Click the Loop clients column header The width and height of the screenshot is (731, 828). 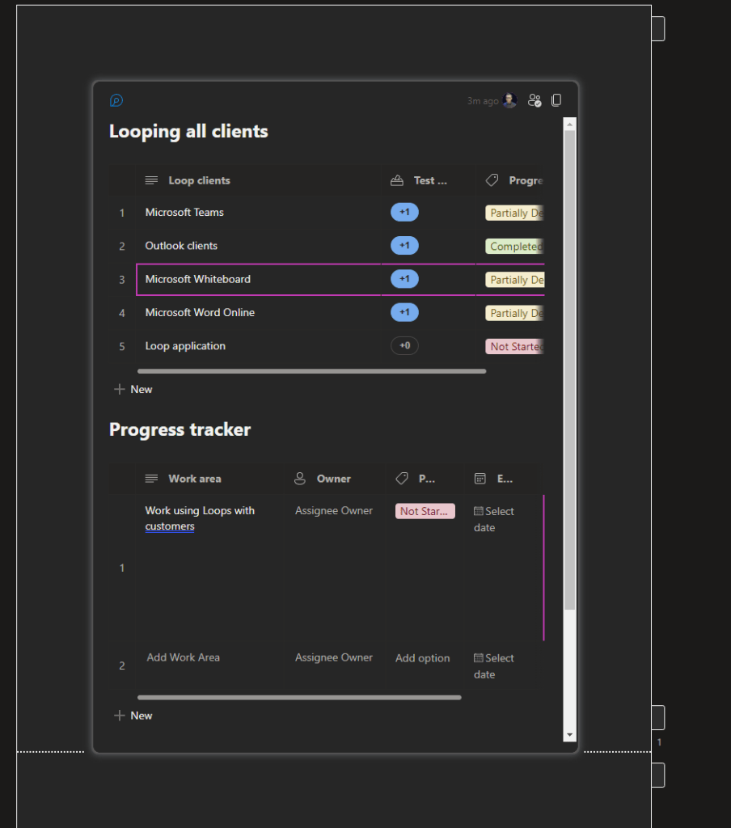199,180
